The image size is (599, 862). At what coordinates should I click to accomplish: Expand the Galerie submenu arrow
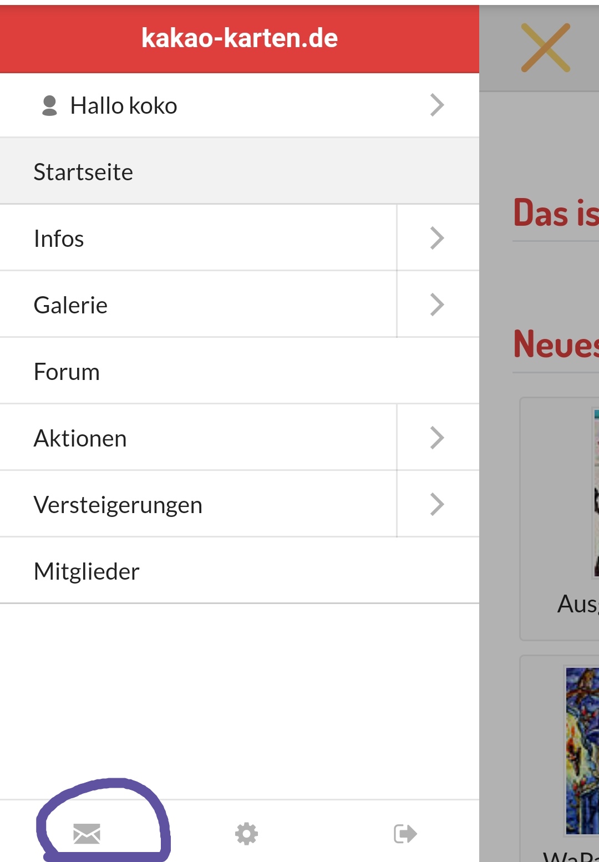(437, 305)
